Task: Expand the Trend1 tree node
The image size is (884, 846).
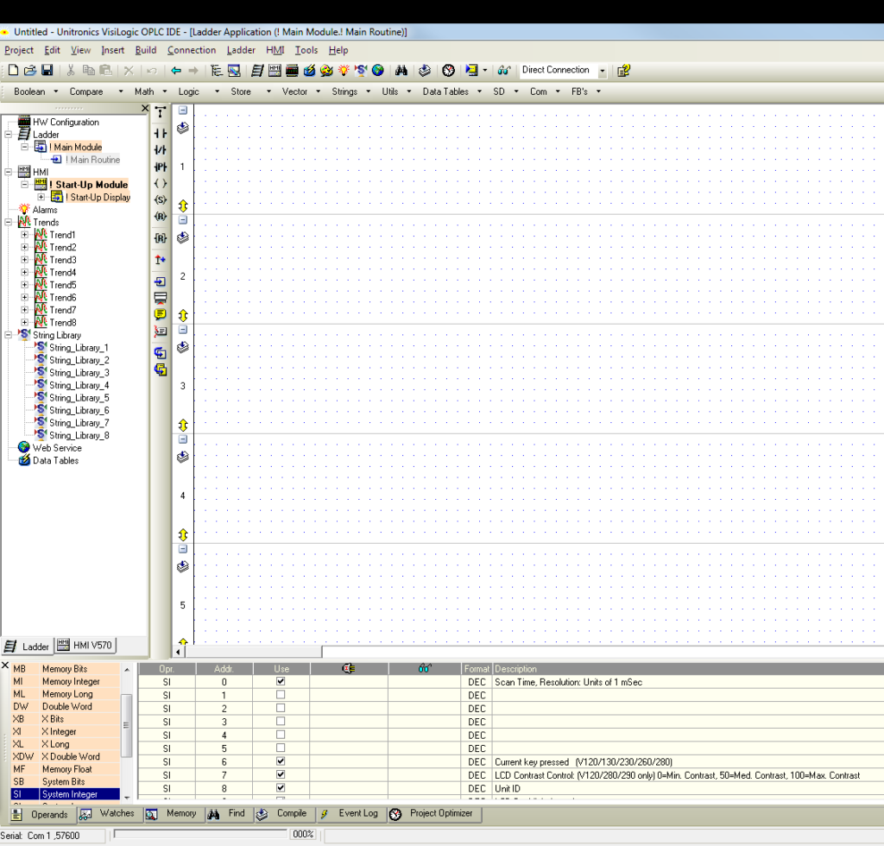Action: click(x=24, y=235)
